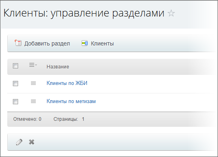Screen dimensions: 218x157
Task: Click the Страницы label in footer
Action: click(x=66, y=119)
